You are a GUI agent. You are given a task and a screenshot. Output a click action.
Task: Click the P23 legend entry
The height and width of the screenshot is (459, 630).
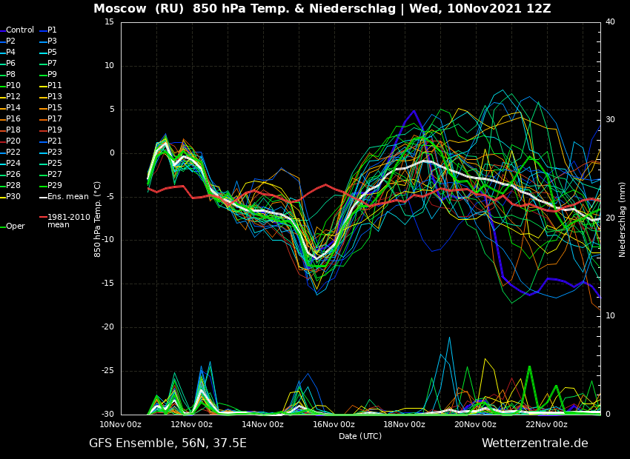(55, 153)
